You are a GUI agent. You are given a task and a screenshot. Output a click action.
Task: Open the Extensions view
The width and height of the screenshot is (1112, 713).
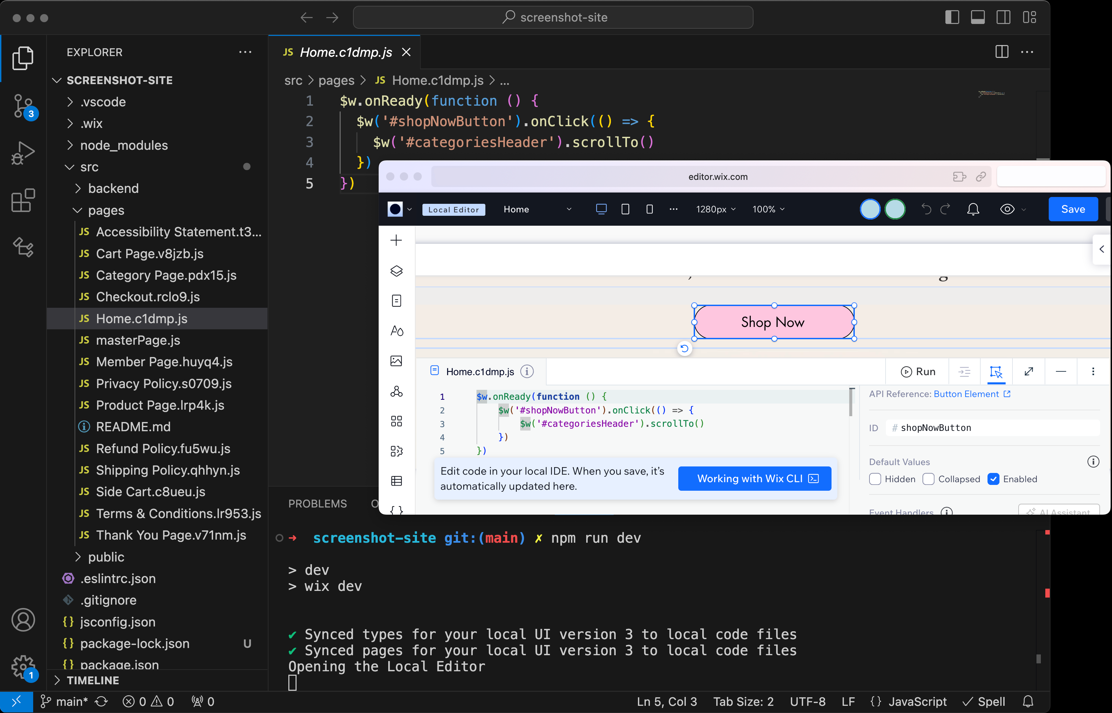click(x=23, y=201)
